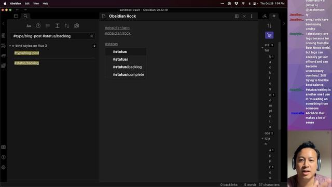
Task: Navigate back with title bar arrow
Action: (17, 10)
